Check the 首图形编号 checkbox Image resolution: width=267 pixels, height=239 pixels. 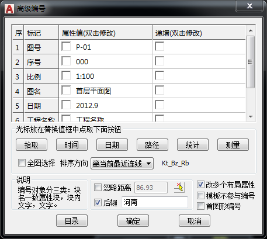[200, 206]
